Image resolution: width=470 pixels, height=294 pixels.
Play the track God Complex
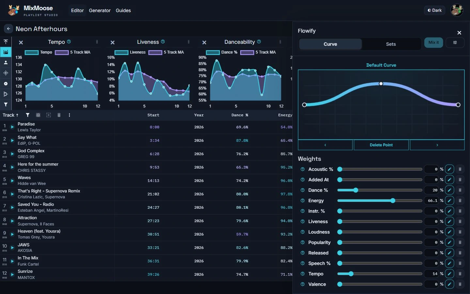click(x=12, y=154)
